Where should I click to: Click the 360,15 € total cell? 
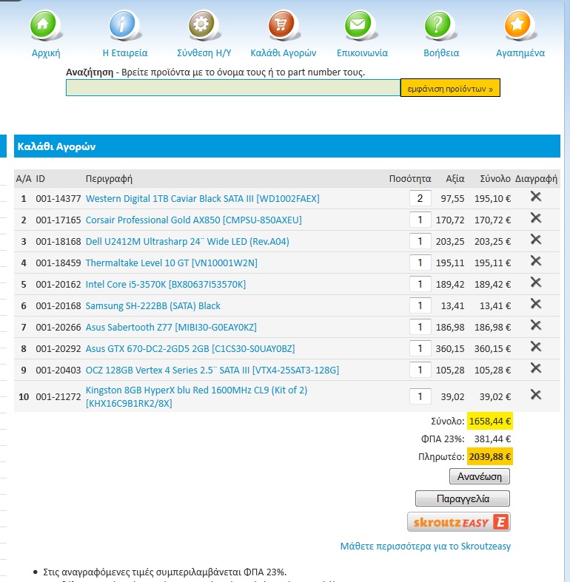coord(492,349)
